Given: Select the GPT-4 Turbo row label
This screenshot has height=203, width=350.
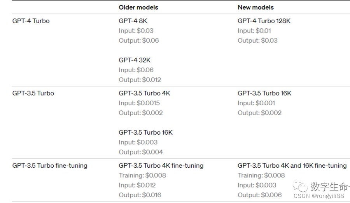Looking at the screenshot, I should pos(31,21).
